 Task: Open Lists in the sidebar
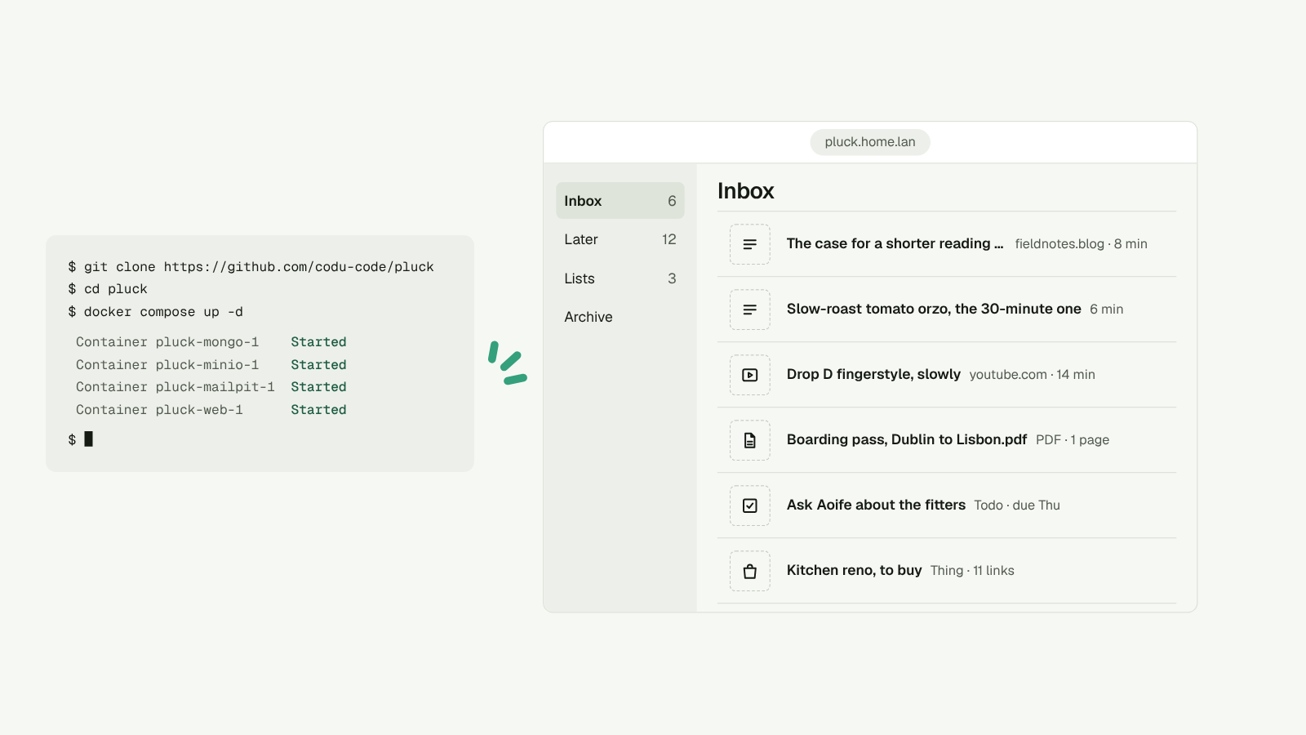[x=620, y=278]
